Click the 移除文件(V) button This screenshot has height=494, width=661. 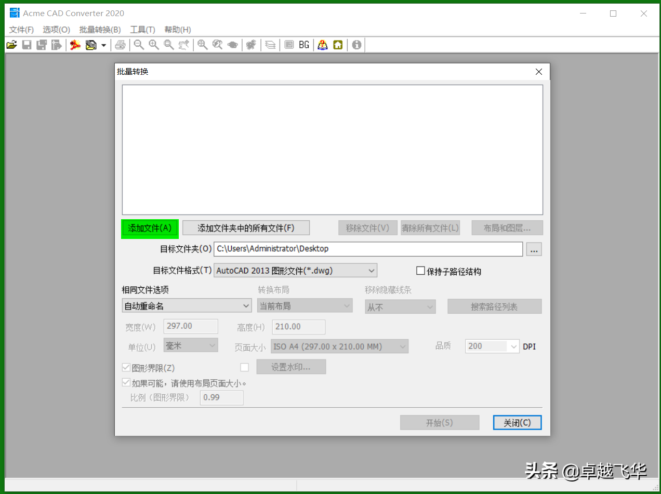tap(368, 228)
